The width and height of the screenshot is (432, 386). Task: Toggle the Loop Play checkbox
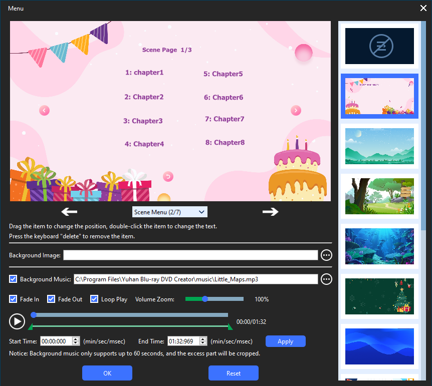pyautogui.click(x=94, y=299)
